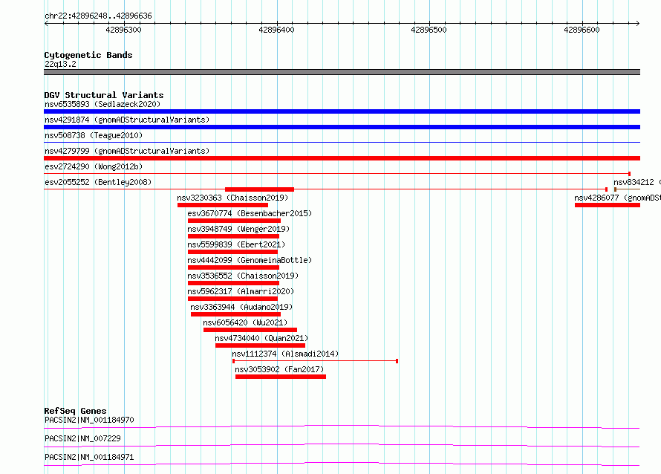Click the 42896600 ruler position
This screenshot has height=474, width=661.
point(582,30)
